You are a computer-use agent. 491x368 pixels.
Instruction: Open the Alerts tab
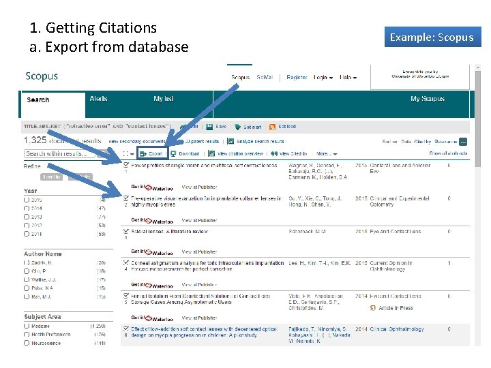99,99
